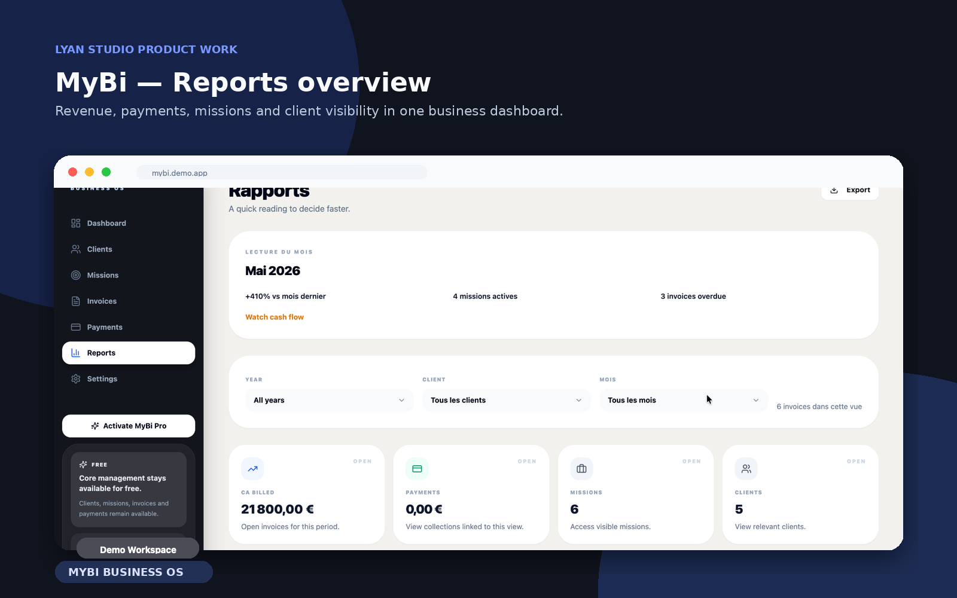957x598 pixels.
Task: Click the trending arrow icon on CA Billed card
Action: 252,469
